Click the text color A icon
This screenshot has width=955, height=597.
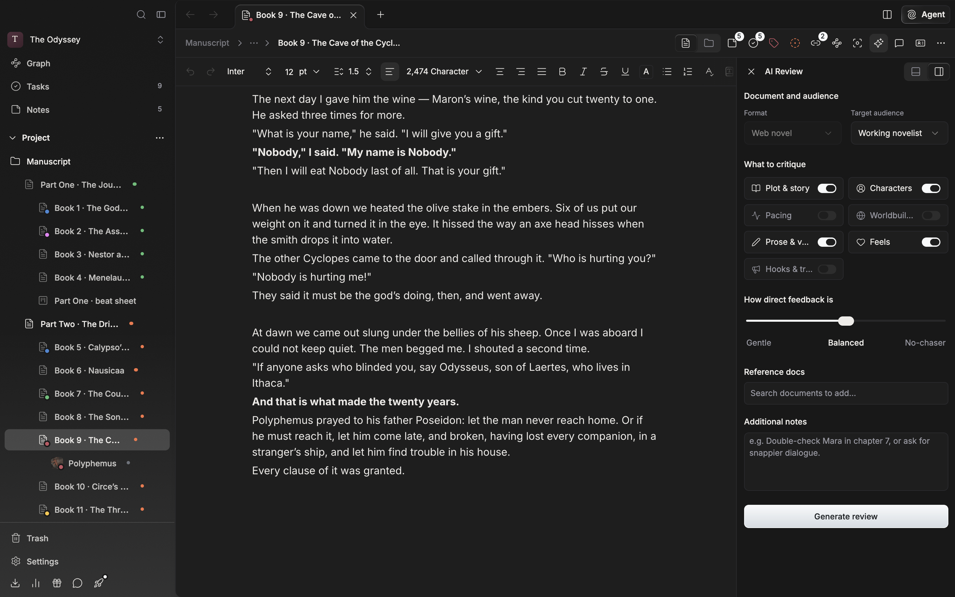(646, 71)
